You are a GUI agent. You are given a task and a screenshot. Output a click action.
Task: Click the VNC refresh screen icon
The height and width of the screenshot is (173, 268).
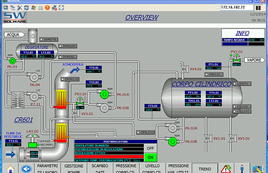26,7
